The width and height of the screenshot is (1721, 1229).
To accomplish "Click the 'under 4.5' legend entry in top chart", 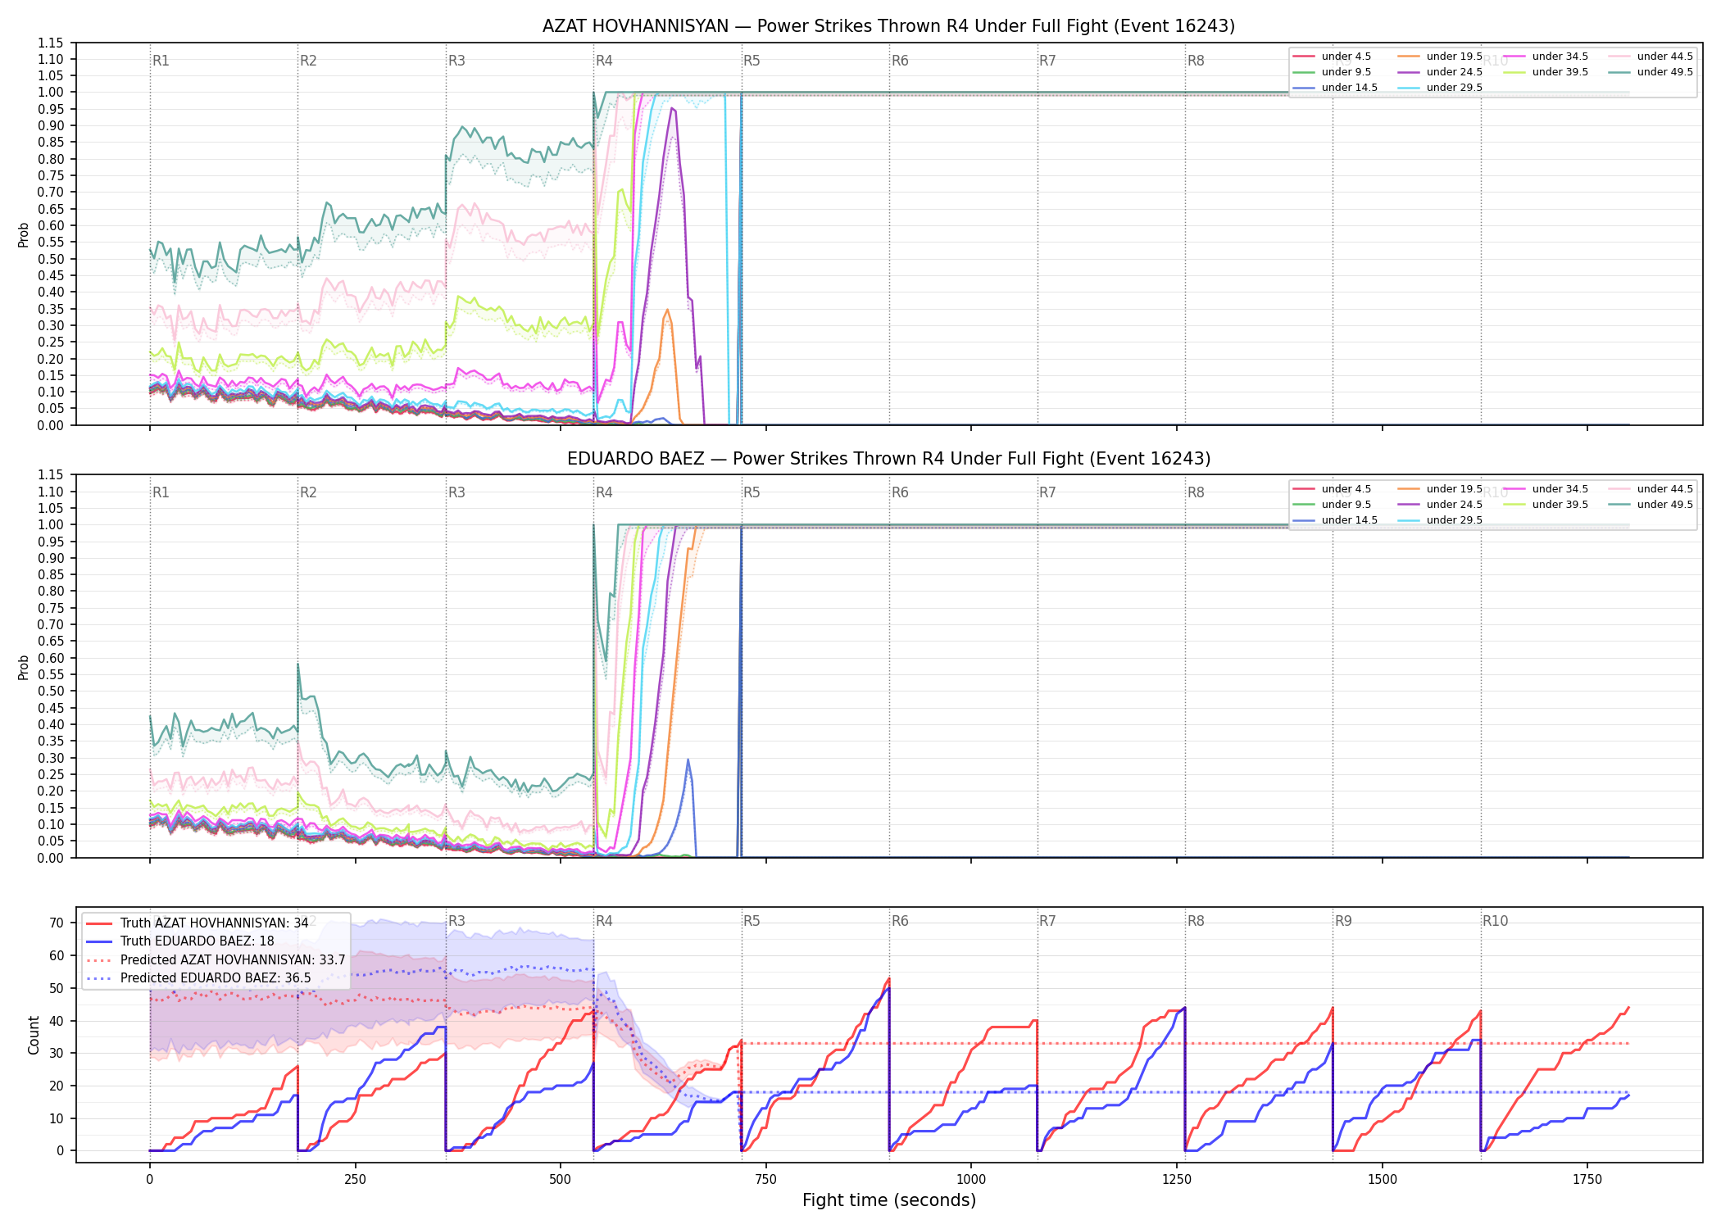I will 1332,57.
